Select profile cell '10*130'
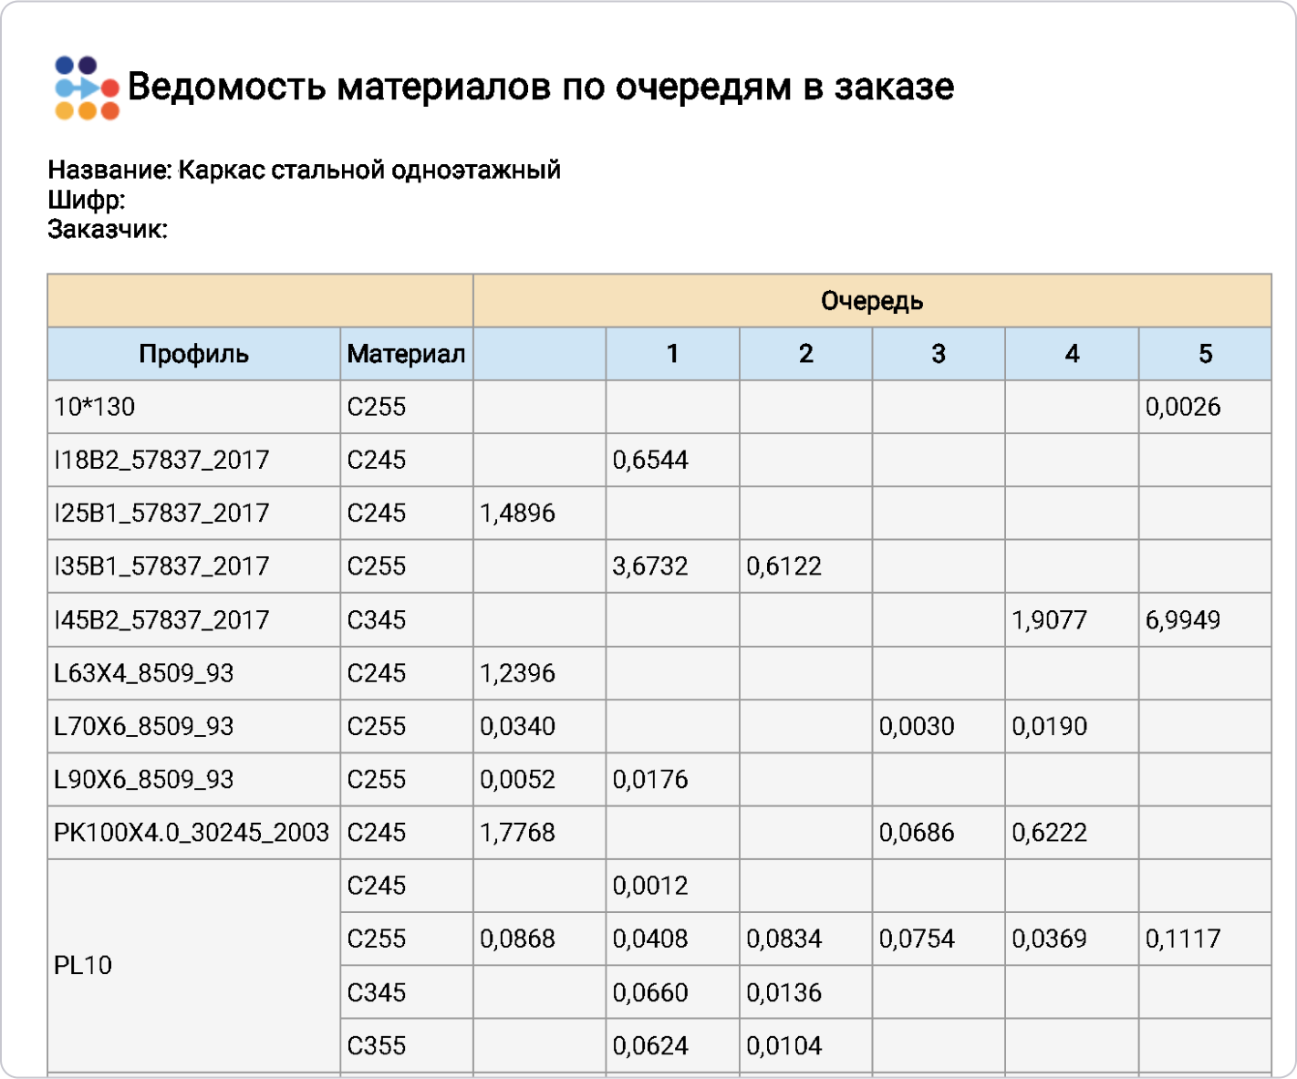The height and width of the screenshot is (1079, 1297). [194, 407]
